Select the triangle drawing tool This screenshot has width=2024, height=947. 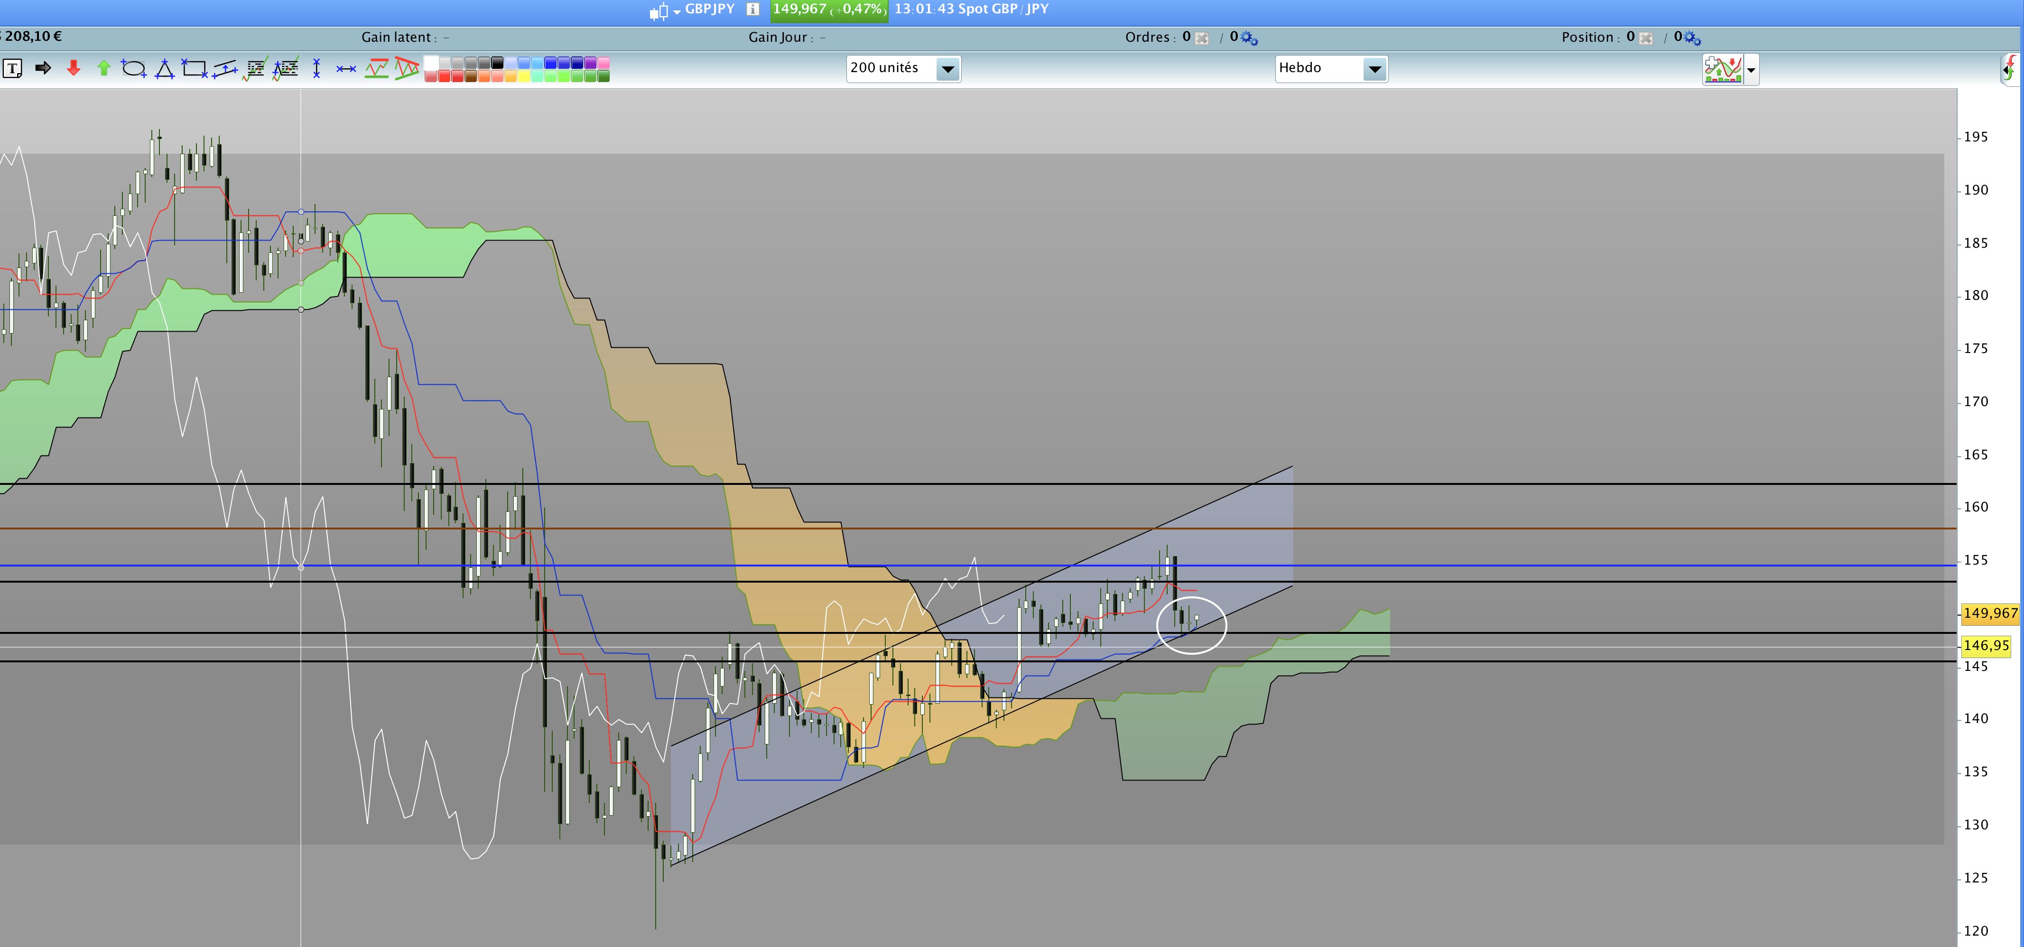point(164,68)
